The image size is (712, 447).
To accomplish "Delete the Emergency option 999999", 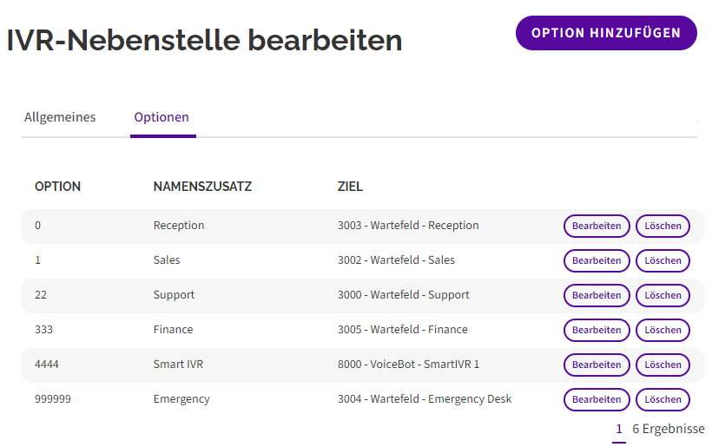I will pos(663,399).
